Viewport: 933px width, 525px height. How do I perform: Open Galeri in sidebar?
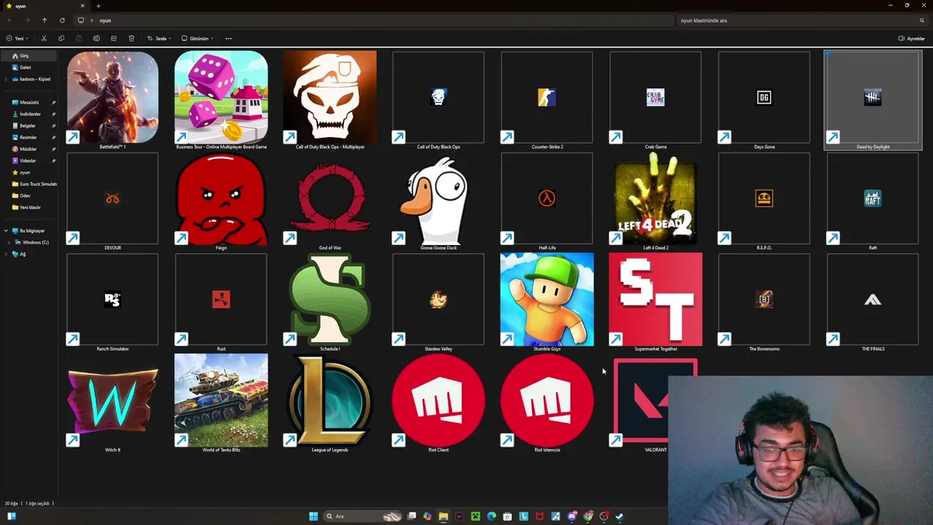tap(29, 67)
